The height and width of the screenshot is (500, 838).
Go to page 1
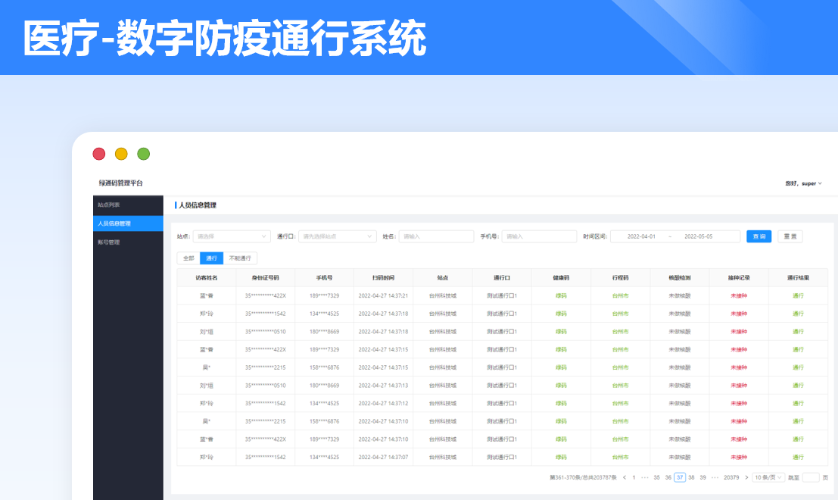(x=634, y=477)
